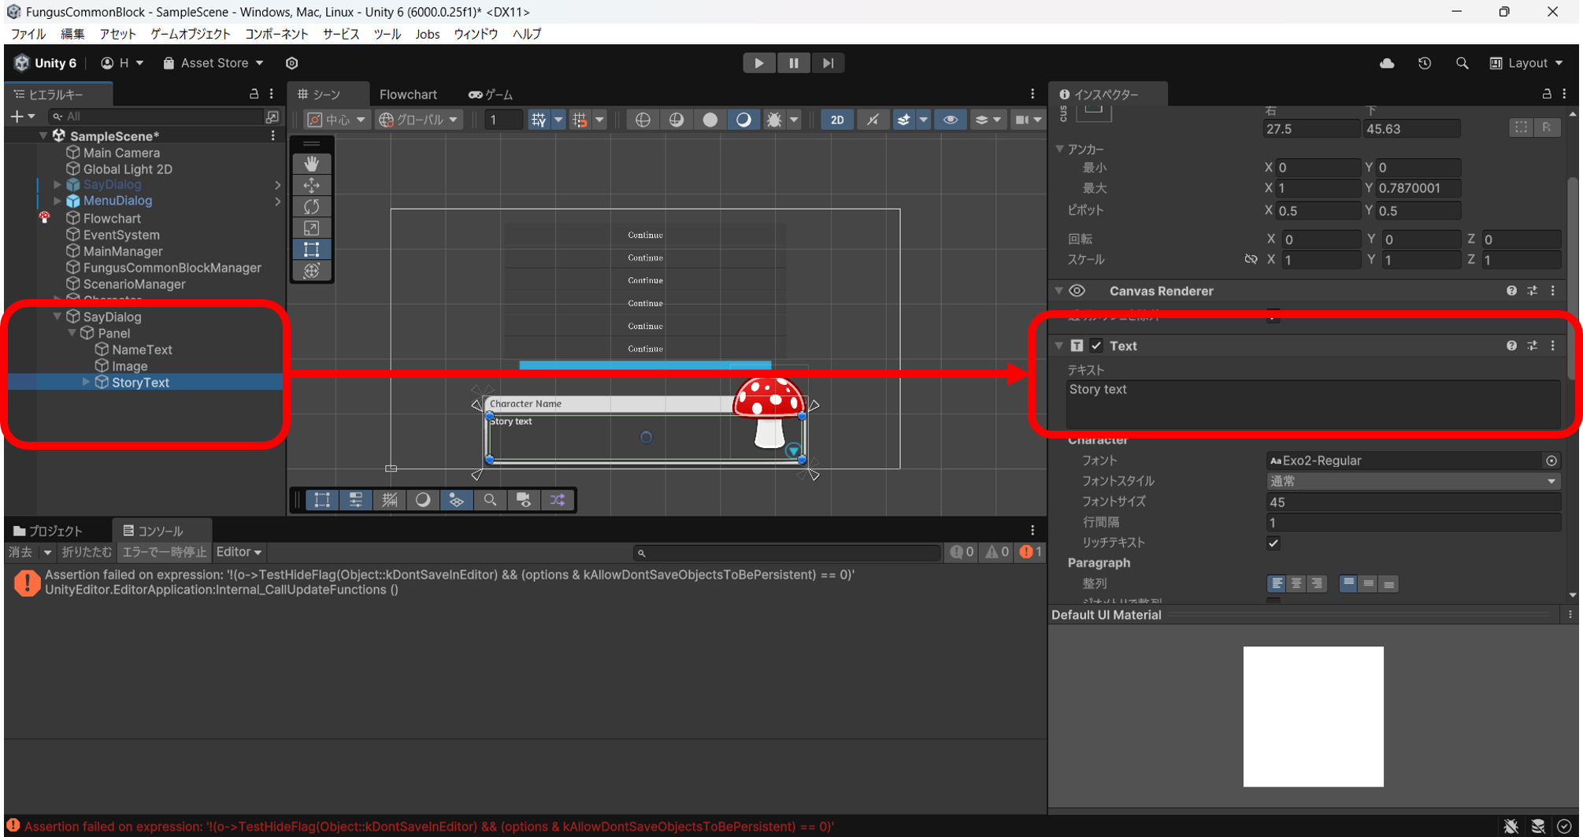Toggle 2D view mode in the scene toolbar
The width and height of the screenshot is (1583, 837).
836,120
